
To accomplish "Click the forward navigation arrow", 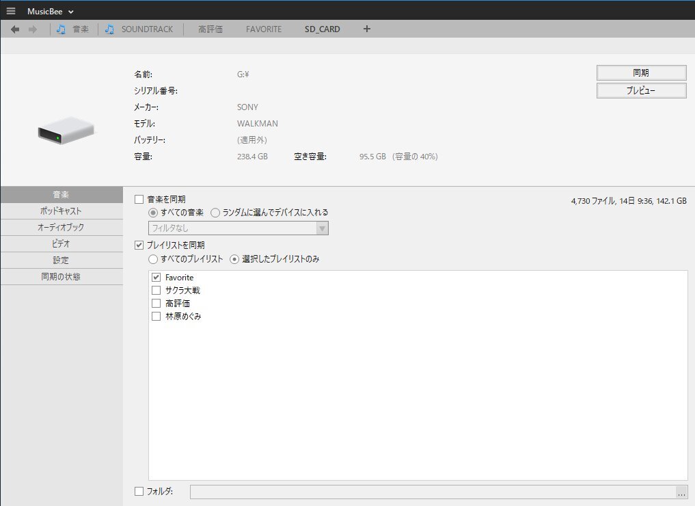I will [32, 29].
